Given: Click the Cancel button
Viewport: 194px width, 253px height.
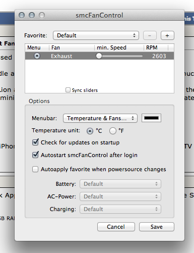Looking at the screenshot, I should pyautogui.click(x=116, y=227).
